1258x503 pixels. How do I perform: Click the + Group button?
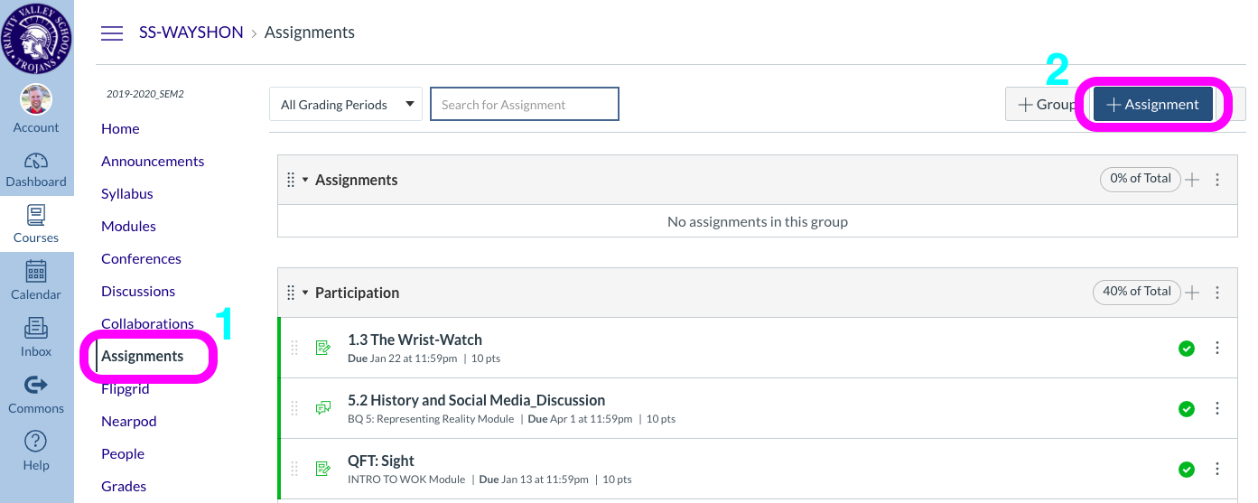point(1047,104)
